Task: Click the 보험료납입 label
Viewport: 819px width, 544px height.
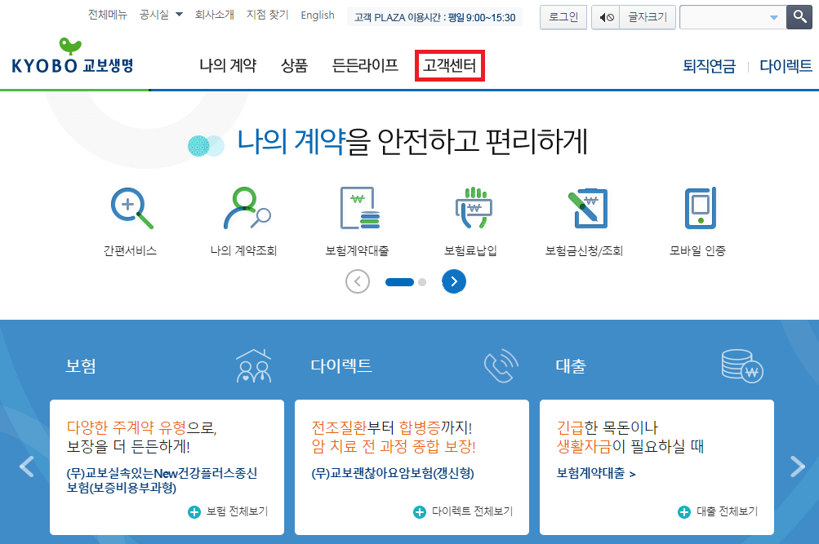Action: (x=470, y=251)
